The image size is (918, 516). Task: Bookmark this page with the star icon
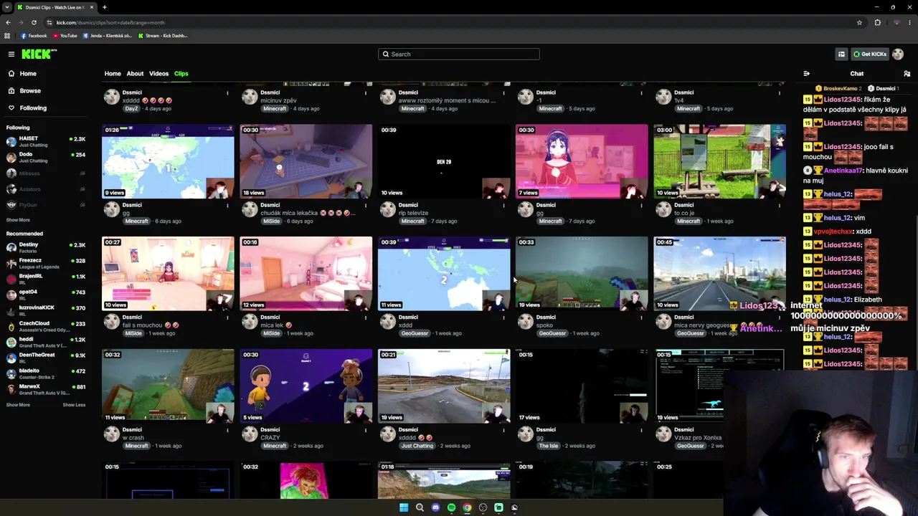pyautogui.click(x=859, y=22)
